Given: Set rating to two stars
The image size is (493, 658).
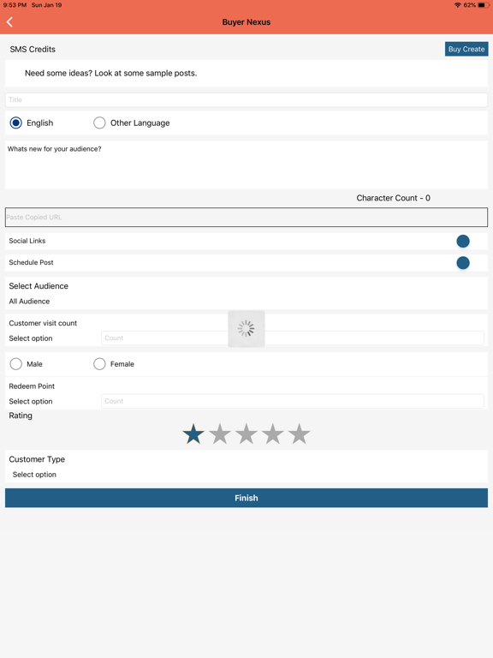Looking at the screenshot, I should (x=220, y=434).
